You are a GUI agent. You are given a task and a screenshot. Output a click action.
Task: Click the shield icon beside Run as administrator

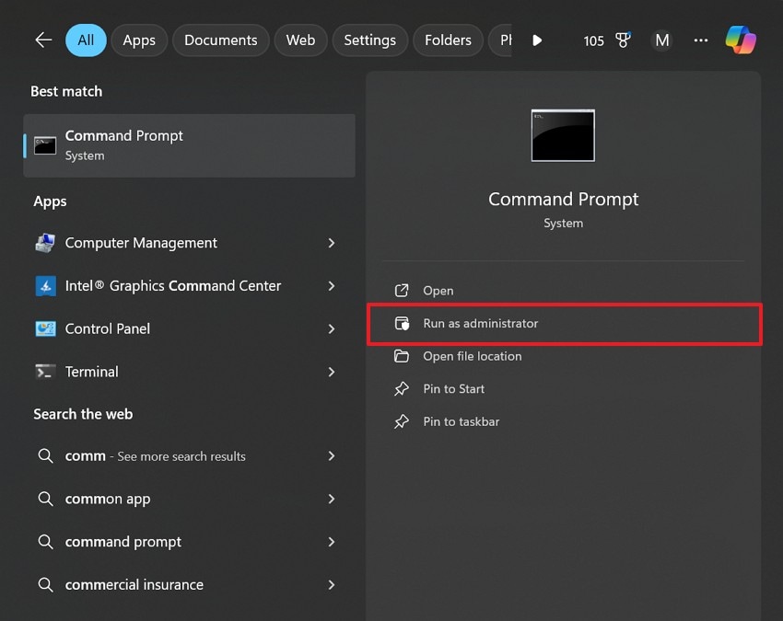tap(403, 324)
